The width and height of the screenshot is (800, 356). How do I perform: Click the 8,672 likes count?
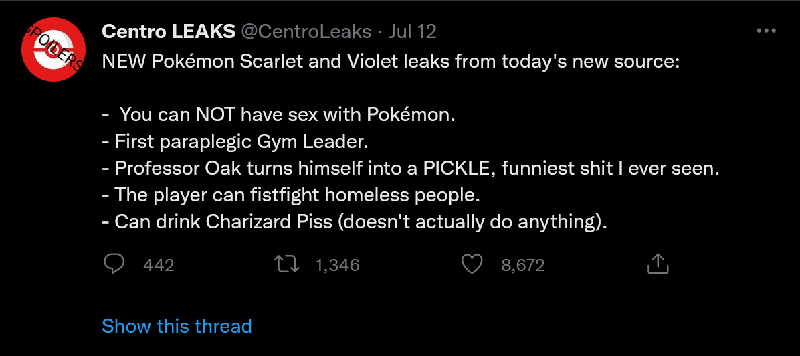pyautogui.click(x=522, y=265)
